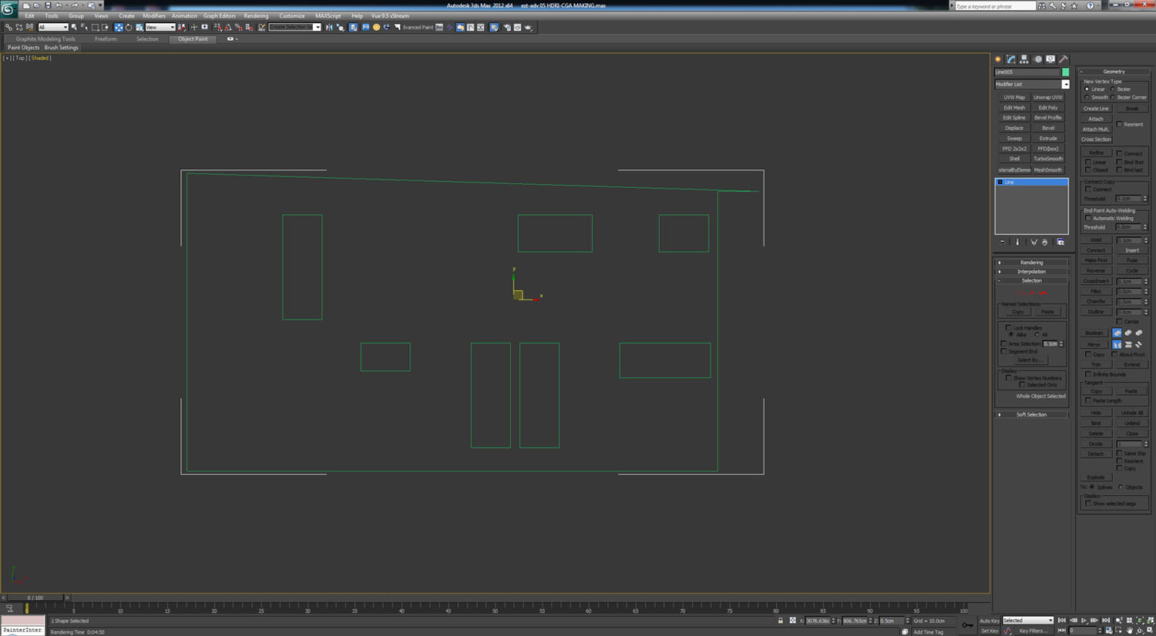The image size is (1156, 636).
Task: Select the Bezier vertex type radio
Action: pos(1114,89)
